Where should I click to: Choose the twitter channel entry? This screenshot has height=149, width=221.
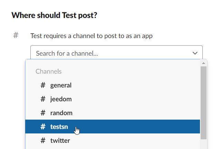click(x=112, y=140)
